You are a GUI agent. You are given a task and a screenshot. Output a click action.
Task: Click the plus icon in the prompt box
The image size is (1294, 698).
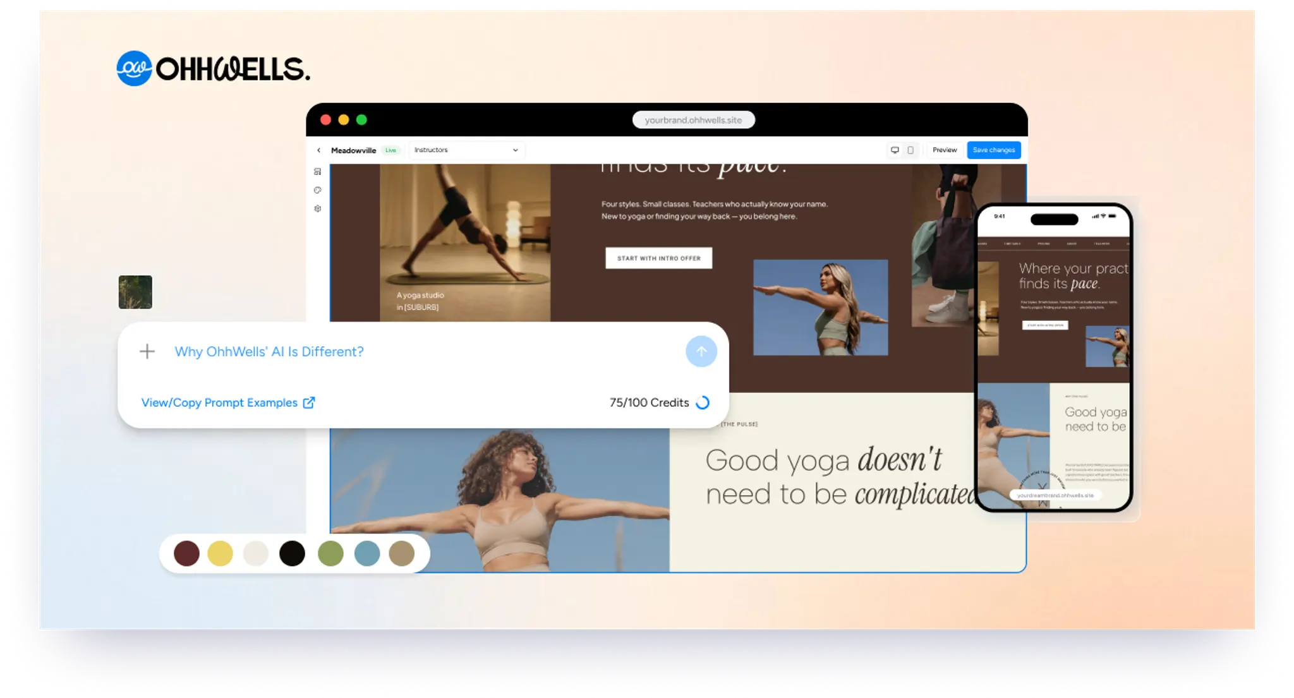point(147,351)
